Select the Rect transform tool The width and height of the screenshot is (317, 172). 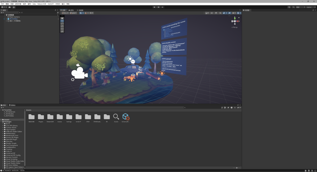click(x=62, y=29)
